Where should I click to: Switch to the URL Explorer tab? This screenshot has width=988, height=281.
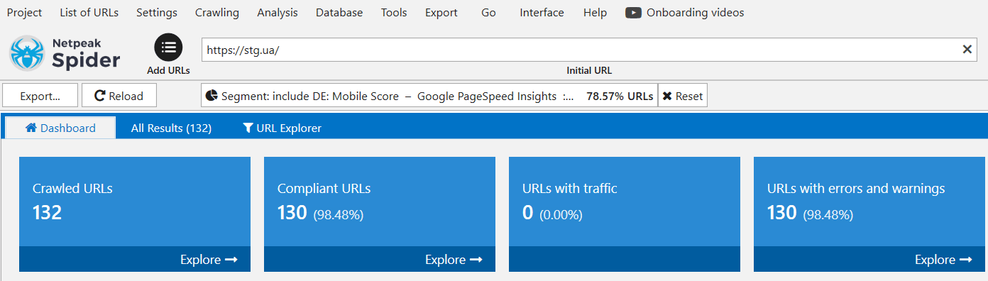click(282, 128)
